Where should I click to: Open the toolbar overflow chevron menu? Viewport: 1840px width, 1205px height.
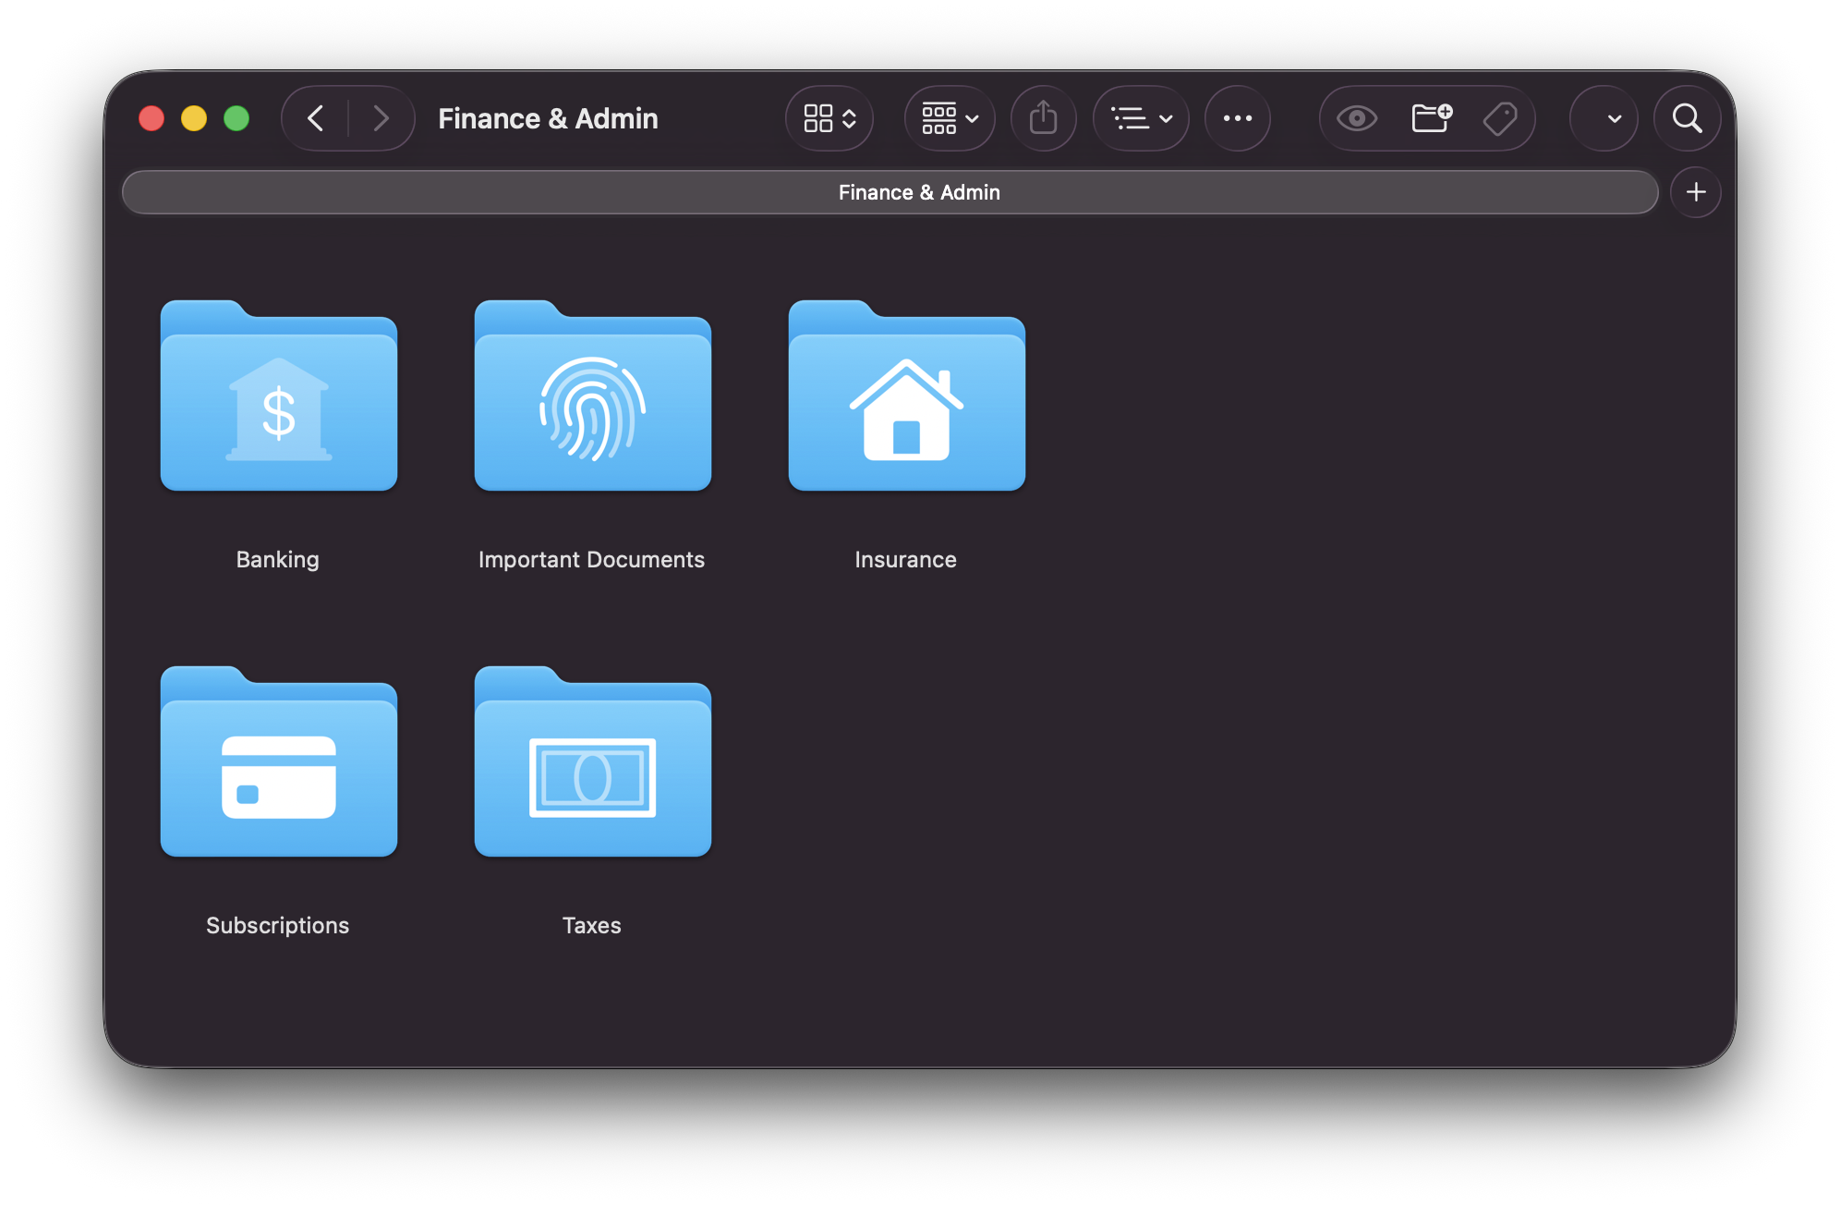coord(1604,118)
